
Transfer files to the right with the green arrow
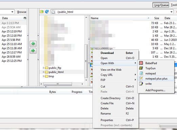tap(33, 51)
